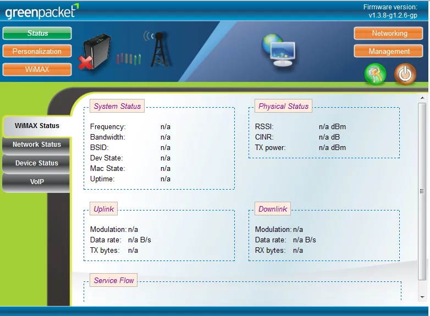Viewport: 430px width, 316px height.
Task: Click the Downlink heading
Action: pos(273,209)
